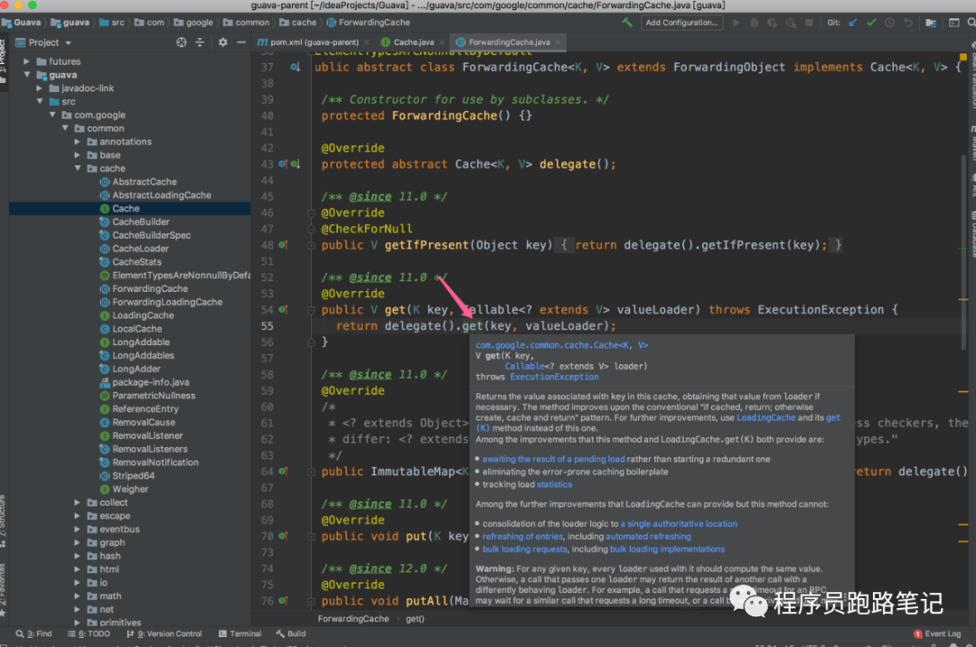Switch to the Cache.java tab
The image size is (976, 647).
[x=412, y=42]
